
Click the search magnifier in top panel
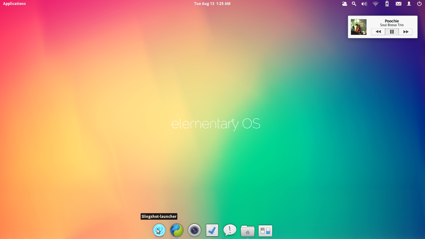(x=354, y=4)
